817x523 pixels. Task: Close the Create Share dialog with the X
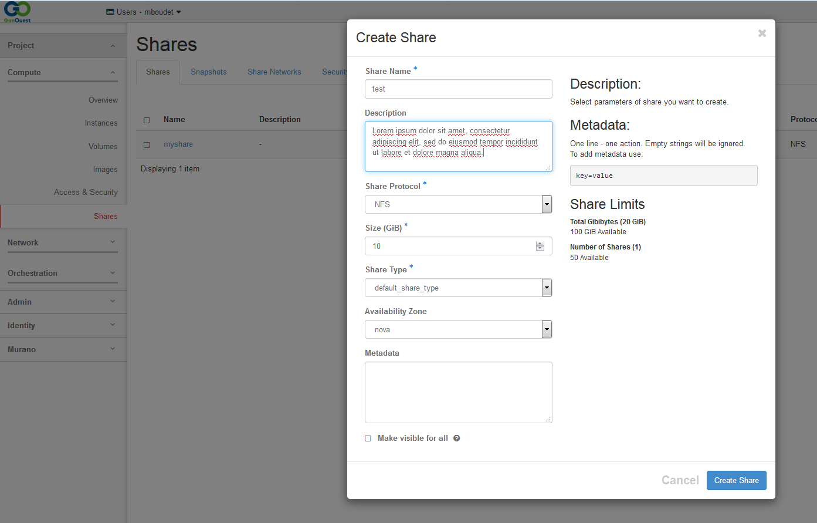click(762, 33)
